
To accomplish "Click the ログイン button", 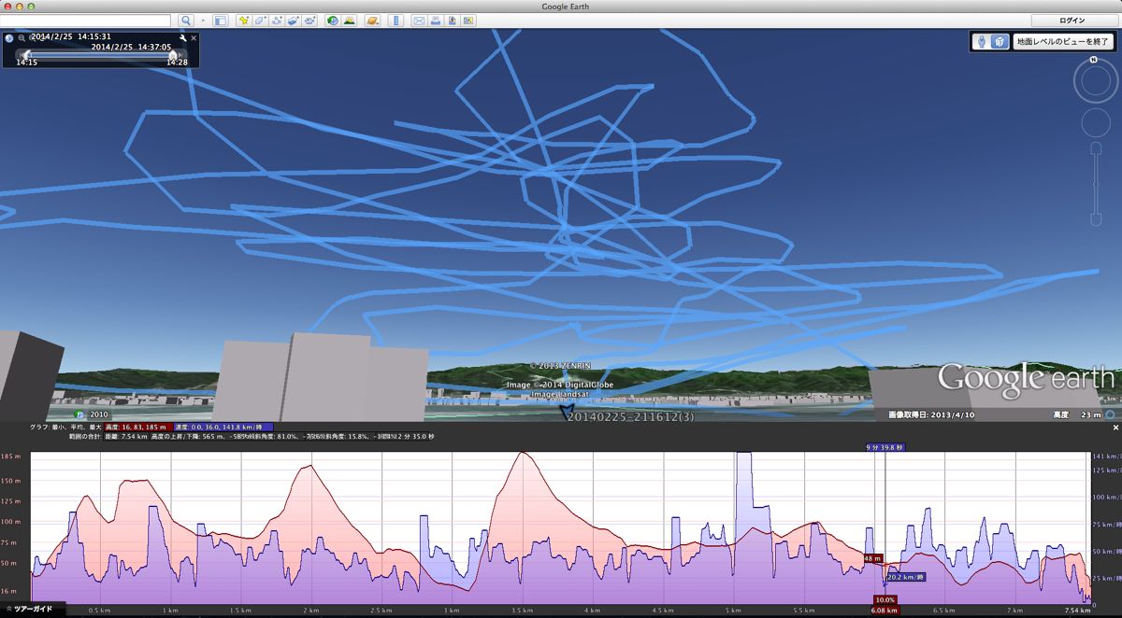I will tap(1072, 20).
